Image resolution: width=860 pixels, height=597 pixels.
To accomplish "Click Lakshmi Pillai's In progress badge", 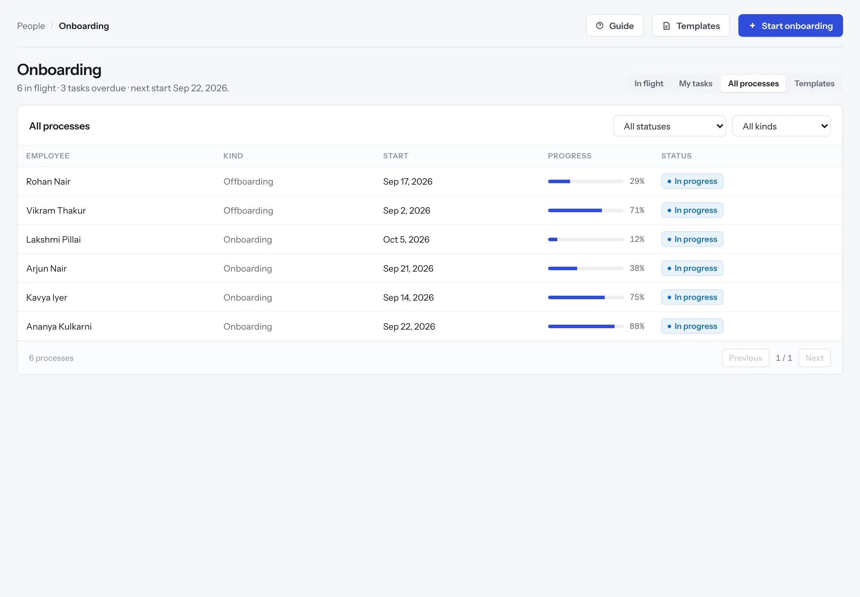I will [692, 239].
